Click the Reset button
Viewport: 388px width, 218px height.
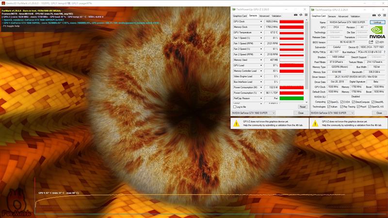click(302, 107)
